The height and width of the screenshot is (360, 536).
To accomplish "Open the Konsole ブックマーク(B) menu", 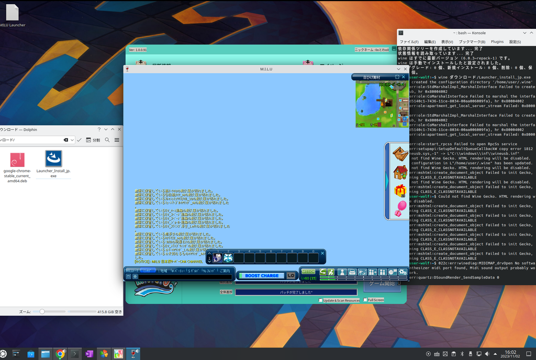I will (472, 42).
